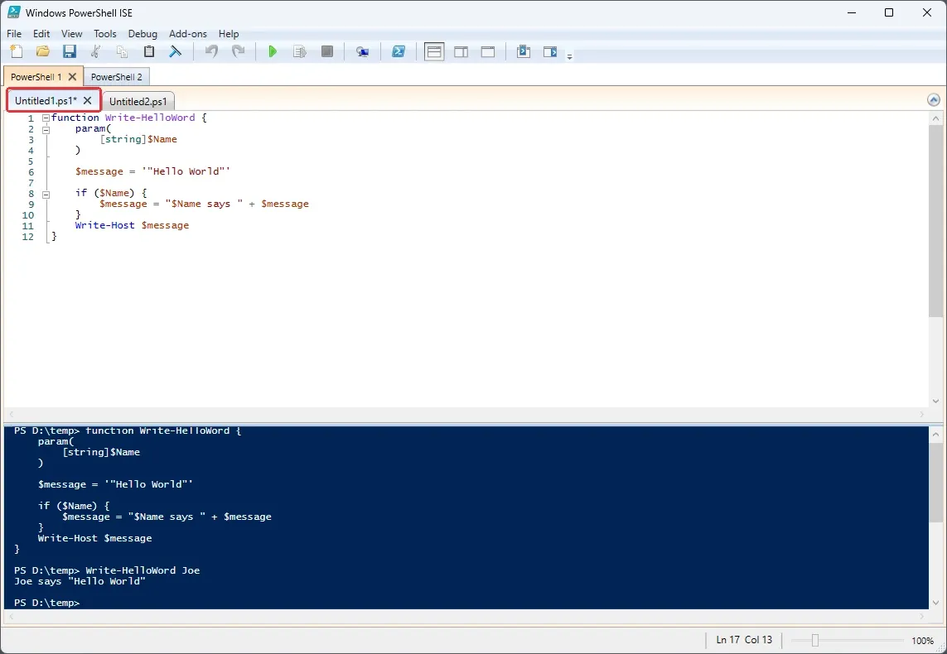Viewport: 947px width, 654px height.
Task: Cut selection using the scissors icon
Action: point(95,51)
